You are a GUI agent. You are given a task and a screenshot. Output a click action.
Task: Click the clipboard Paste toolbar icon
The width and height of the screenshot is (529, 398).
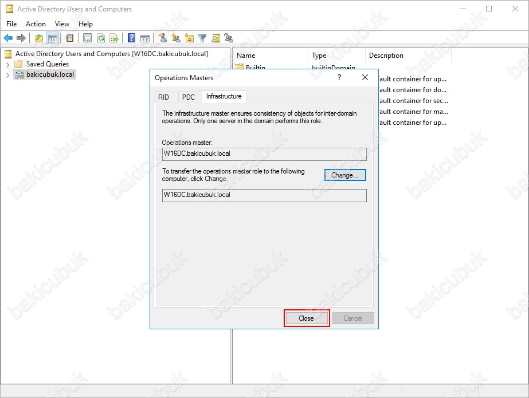point(70,38)
